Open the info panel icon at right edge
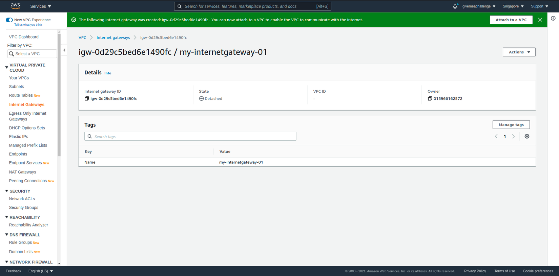Screen dimensions: 559x276 click(x=553, y=18)
